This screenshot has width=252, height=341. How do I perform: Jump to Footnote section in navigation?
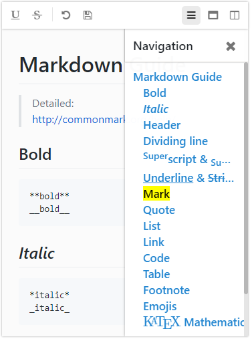(x=166, y=290)
